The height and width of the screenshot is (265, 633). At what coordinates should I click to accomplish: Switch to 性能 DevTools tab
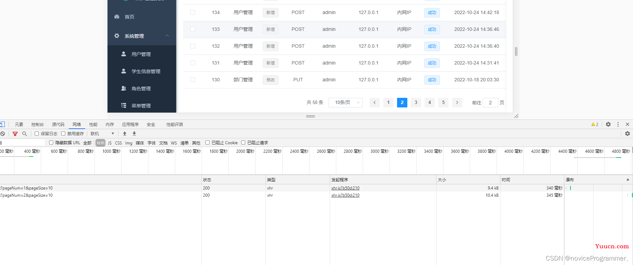click(93, 124)
